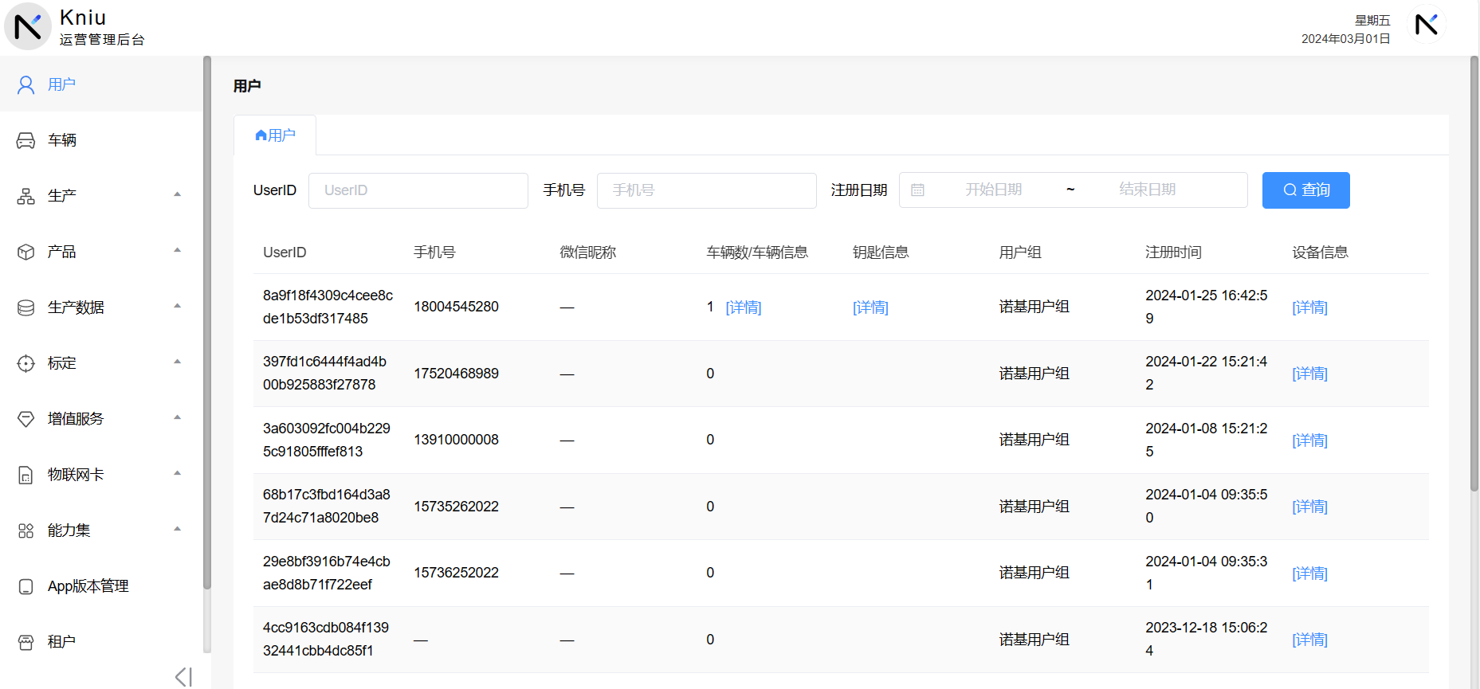Viewport: 1480px width, 689px height.
Task: Focus the UserID input field
Action: point(418,190)
